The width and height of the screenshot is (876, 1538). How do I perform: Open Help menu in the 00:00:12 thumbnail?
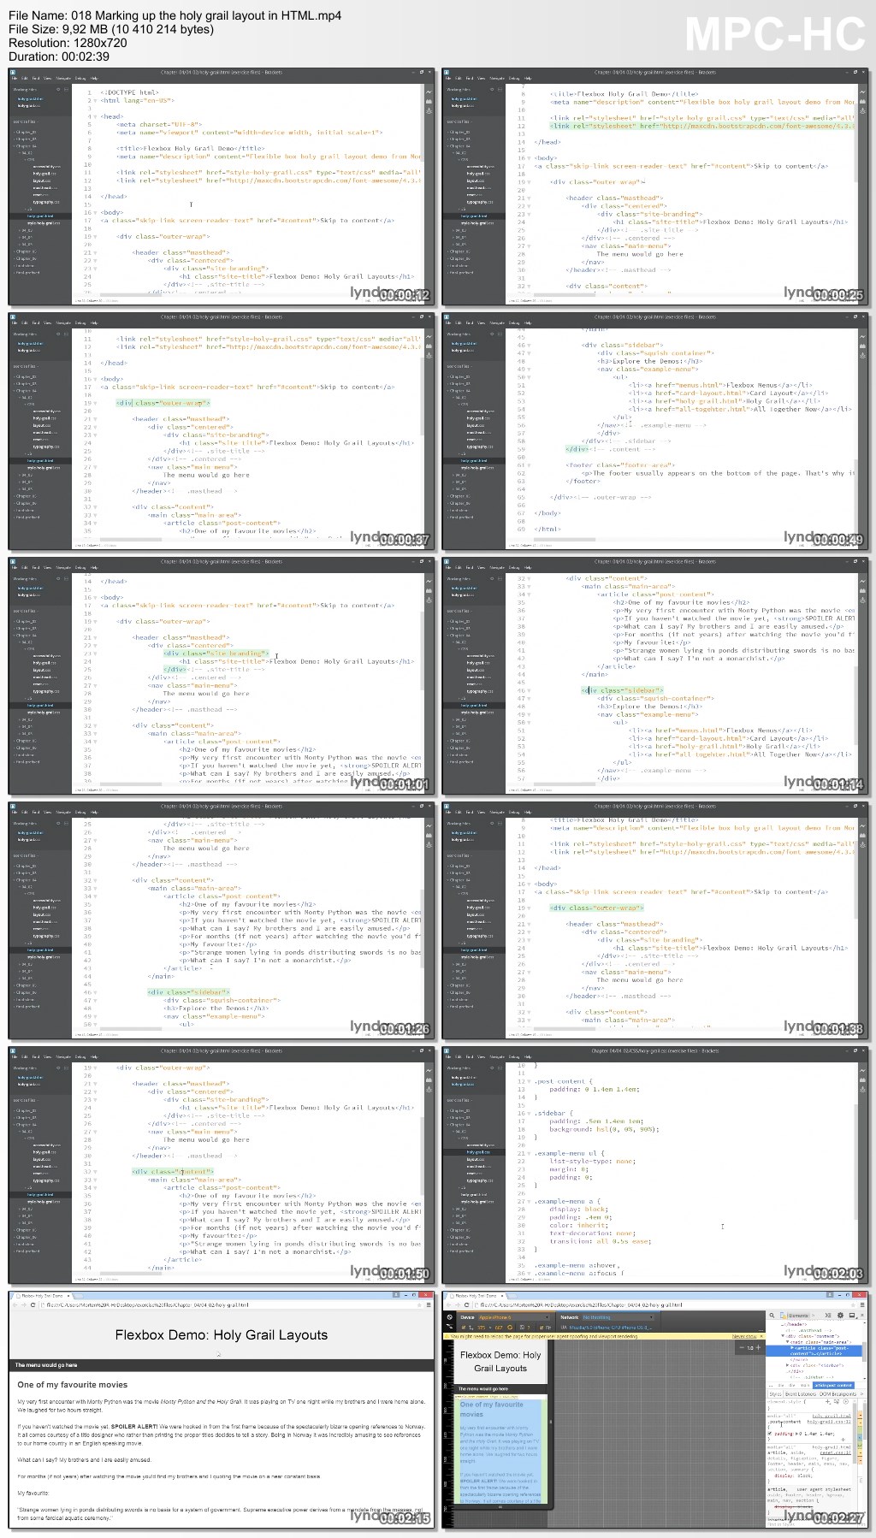94,78
